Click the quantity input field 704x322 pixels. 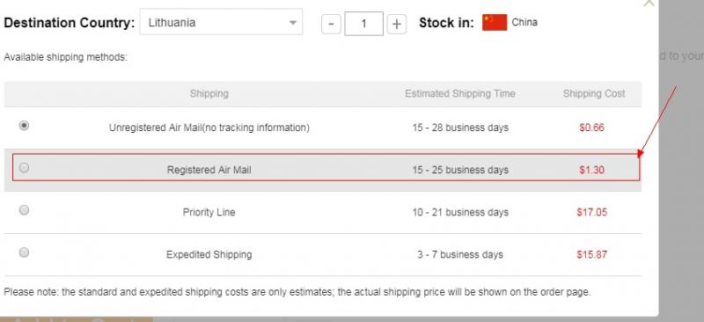(363, 24)
